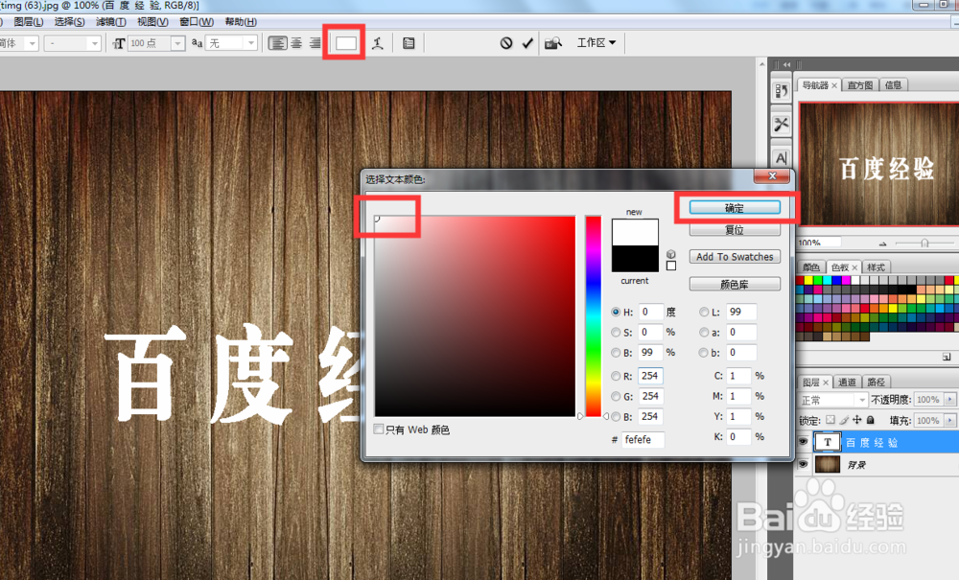Select the R red radio button
Image resolution: width=959 pixels, height=580 pixels.
coord(616,376)
